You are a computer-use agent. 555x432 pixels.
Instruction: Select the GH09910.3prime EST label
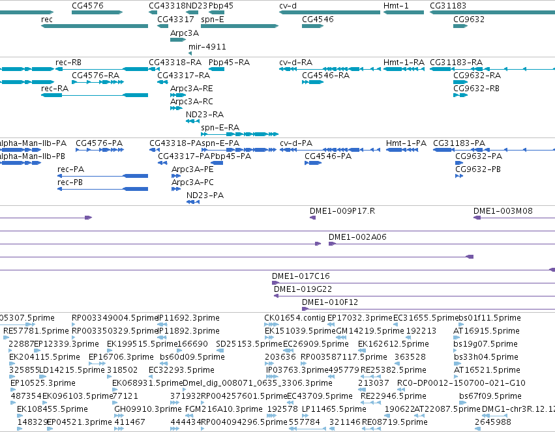coord(148,409)
